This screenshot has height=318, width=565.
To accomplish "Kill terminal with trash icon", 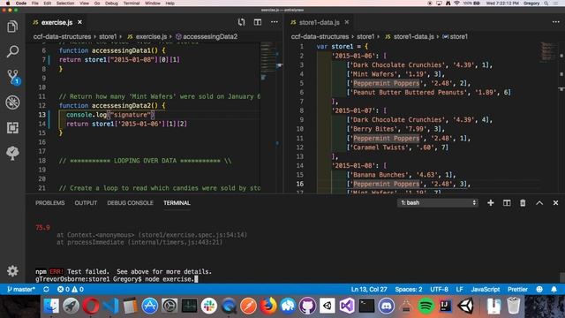I will pos(523,203).
